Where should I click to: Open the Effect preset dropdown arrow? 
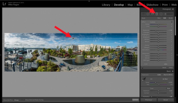[172, 22]
